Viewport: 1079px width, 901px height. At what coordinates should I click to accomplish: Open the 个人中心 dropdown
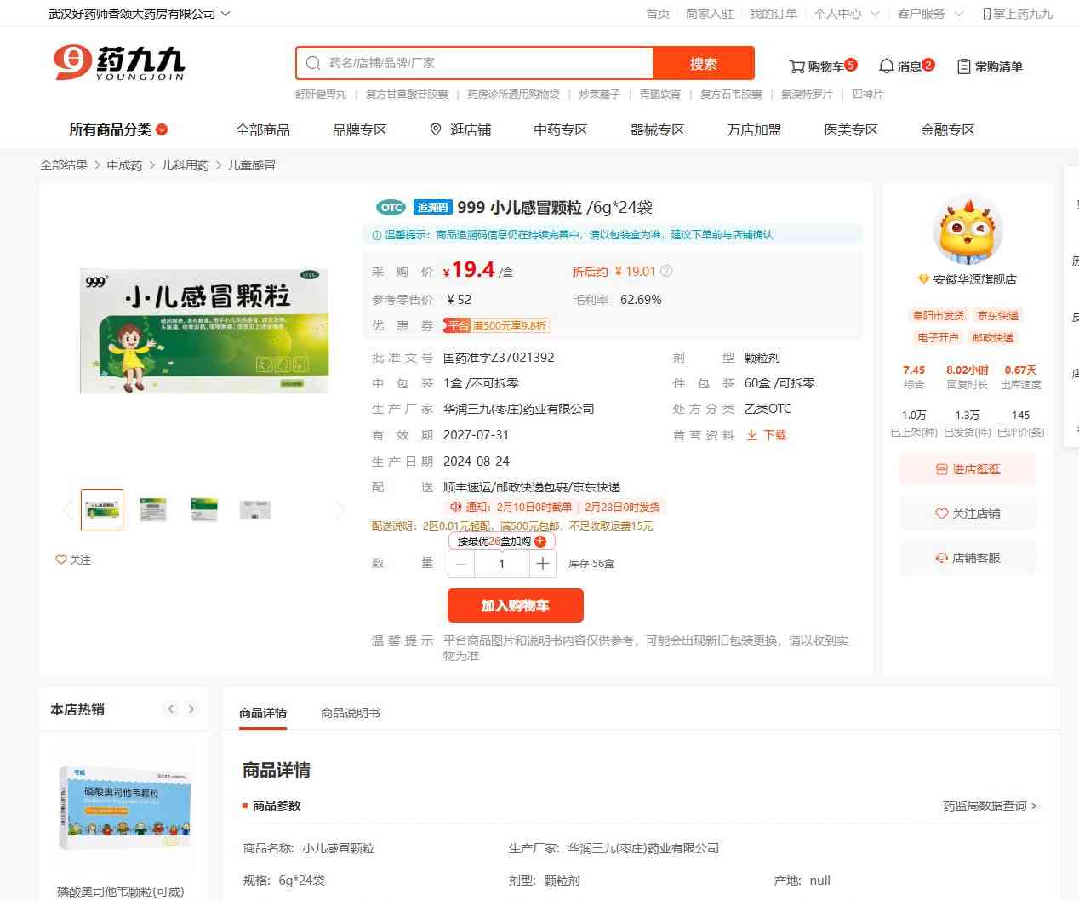click(844, 14)
